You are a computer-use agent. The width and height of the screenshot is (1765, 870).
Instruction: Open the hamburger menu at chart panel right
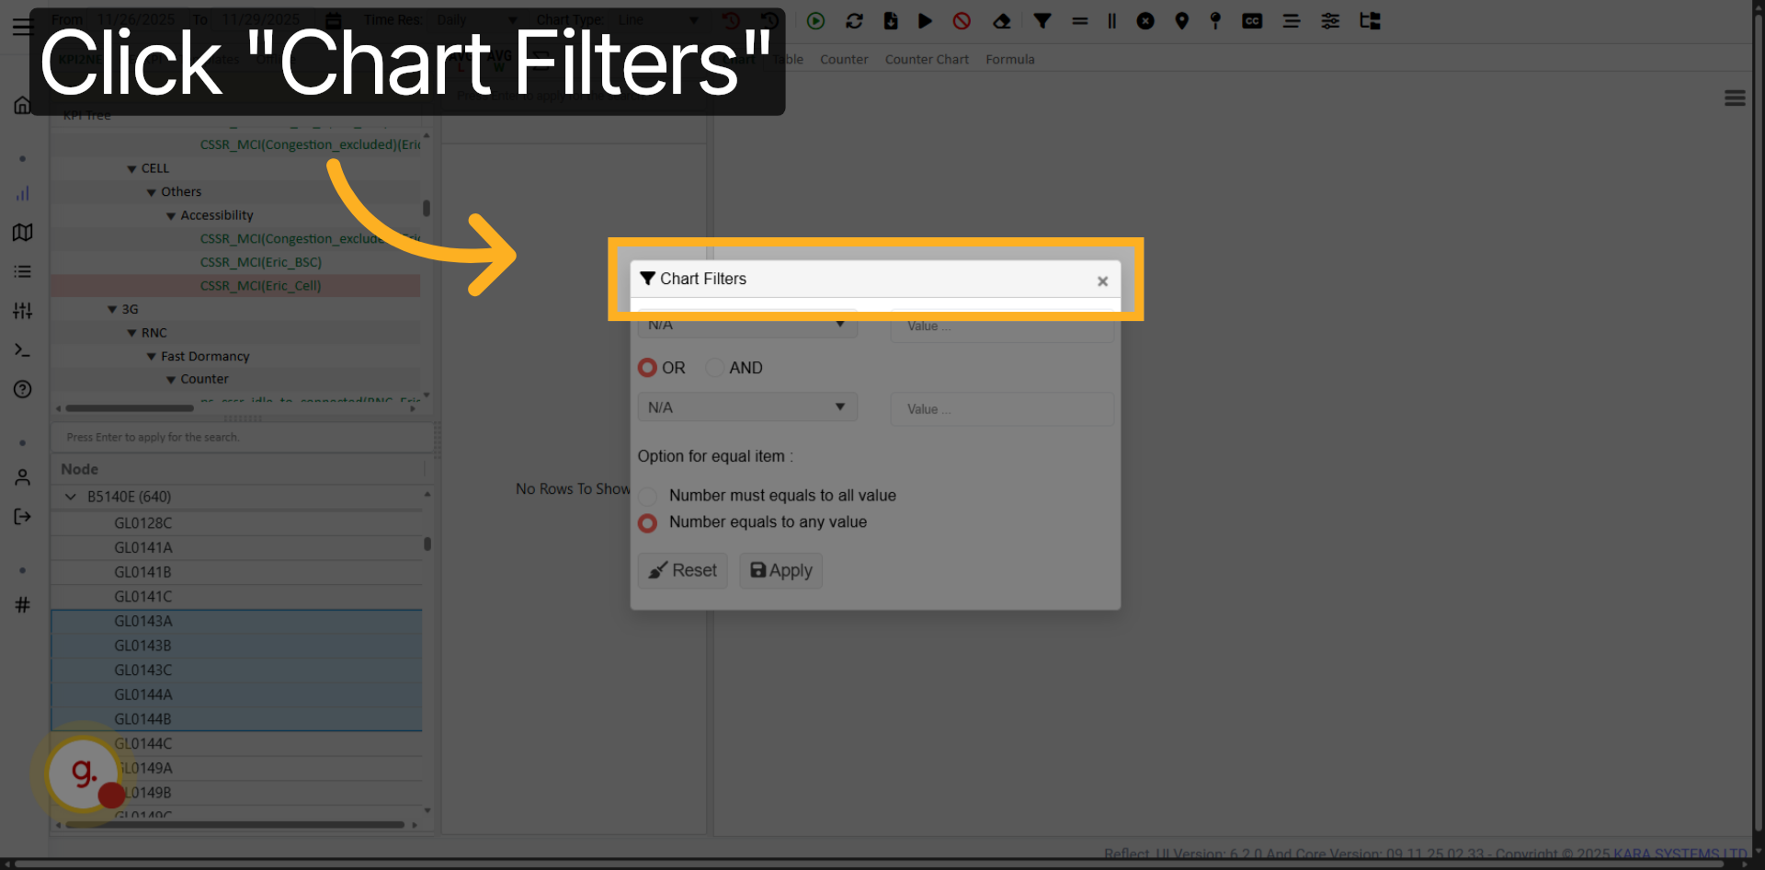click(x=1735, y=98)
